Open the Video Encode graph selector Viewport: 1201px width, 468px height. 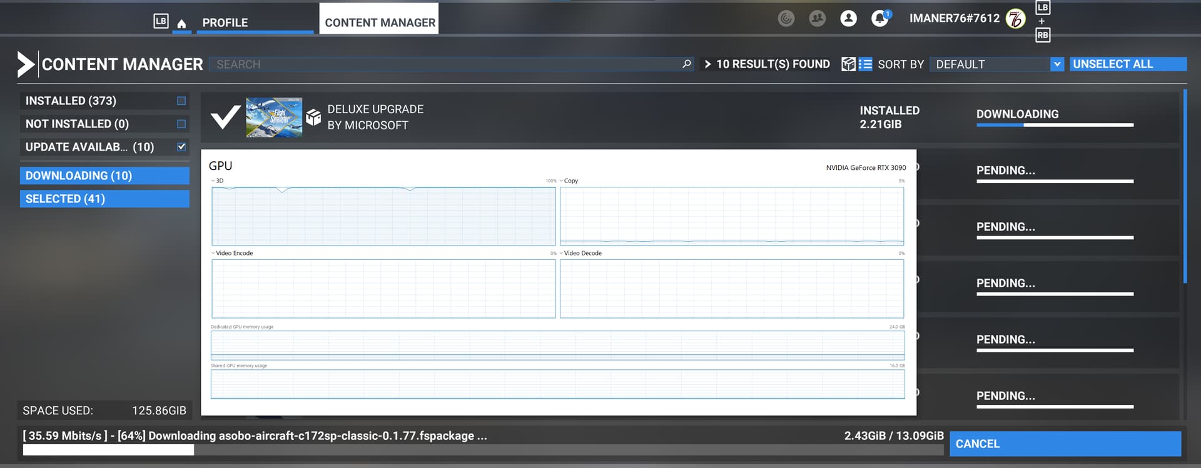[213, 253]
